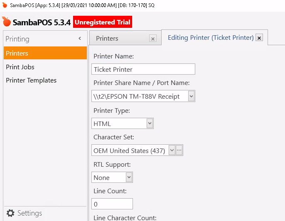This screenshot has width=285, height=221.
Task: Close the Printers tab
Action: pyautogui.click(x=153, y=39)
